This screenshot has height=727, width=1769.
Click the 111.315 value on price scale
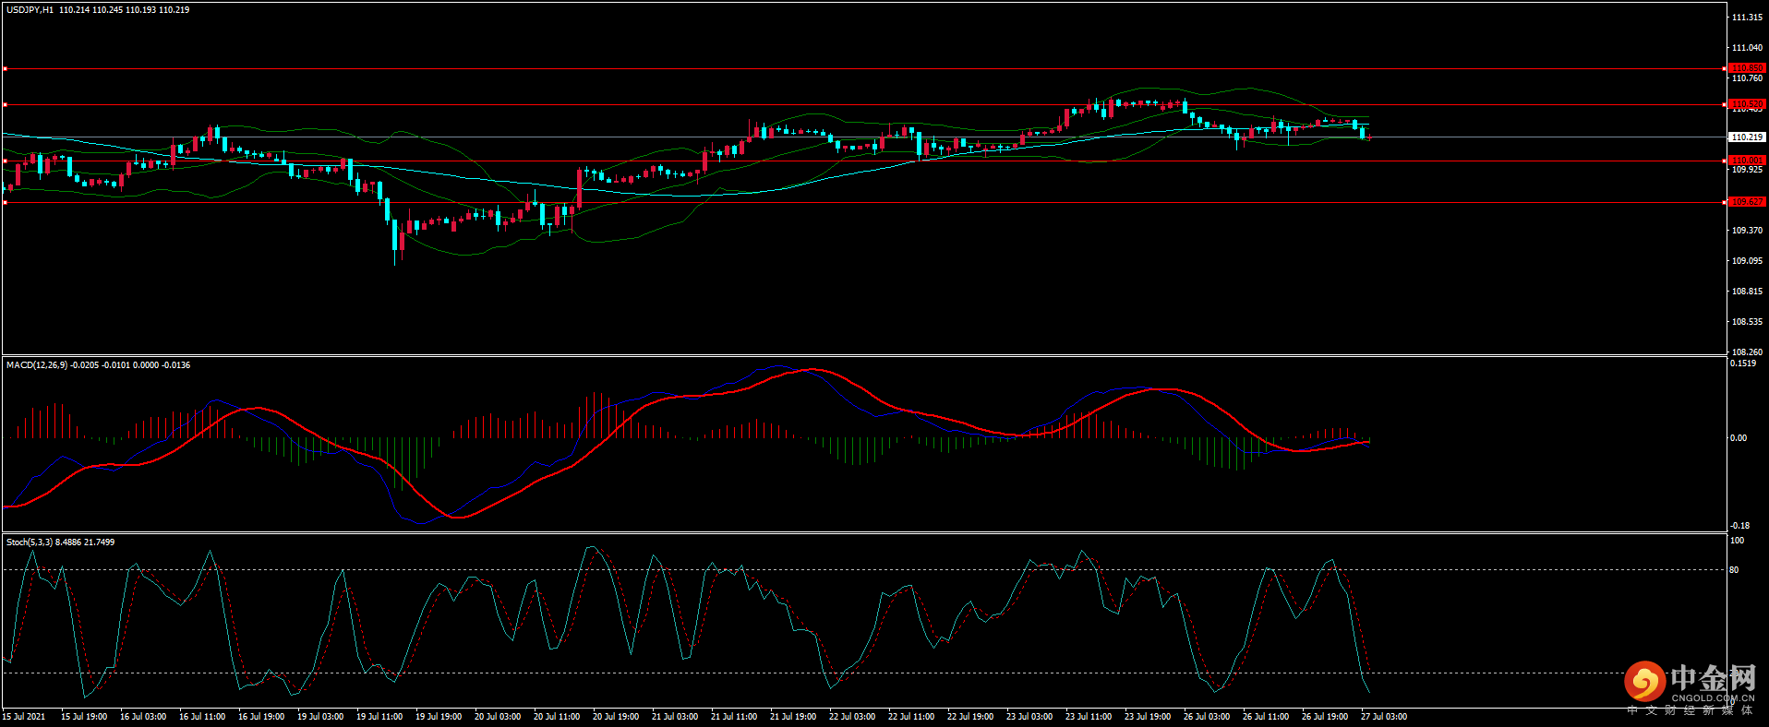(1746, 18)
